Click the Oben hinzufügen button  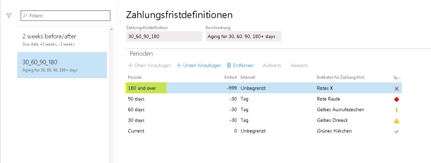click(x=150, y=65)
